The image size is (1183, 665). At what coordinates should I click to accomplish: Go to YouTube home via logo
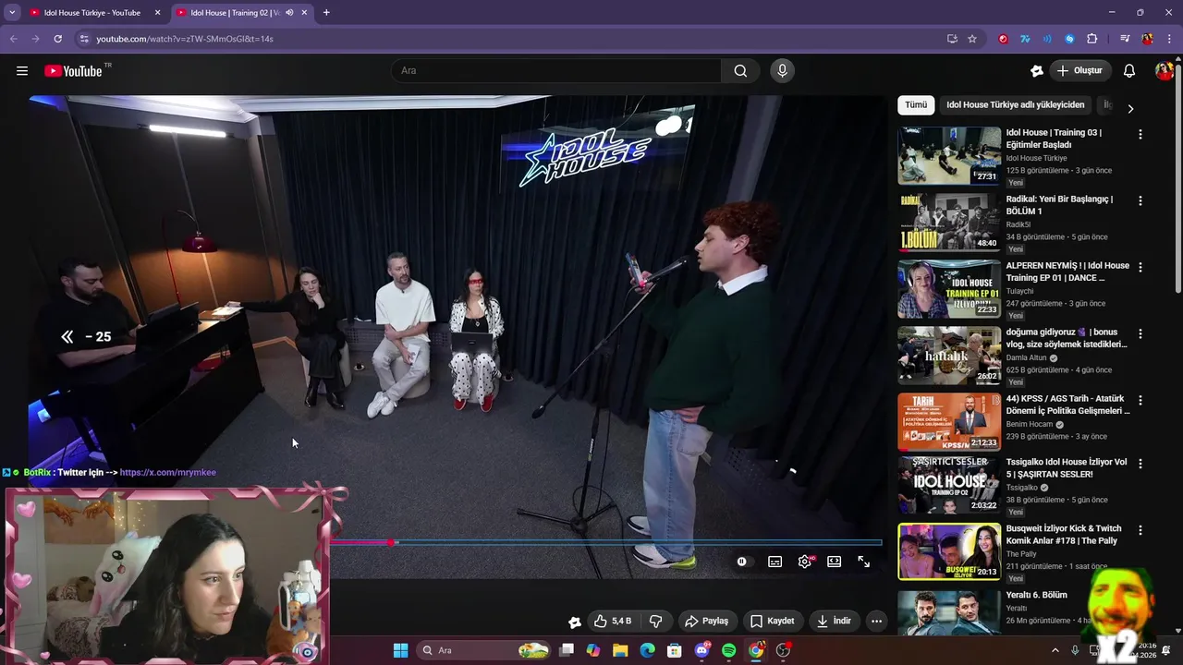[x=74, y=71]
